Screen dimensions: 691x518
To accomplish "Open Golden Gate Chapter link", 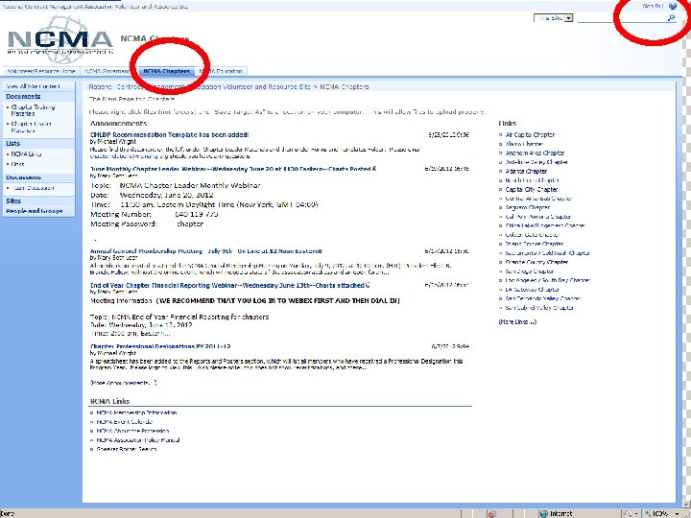I will pyautogui.click(x=533, y=235).
